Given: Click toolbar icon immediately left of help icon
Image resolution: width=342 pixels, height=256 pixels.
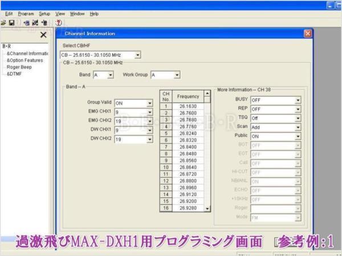Looking at the screenshot, I should pyautogui.click(x=44, y=23).
